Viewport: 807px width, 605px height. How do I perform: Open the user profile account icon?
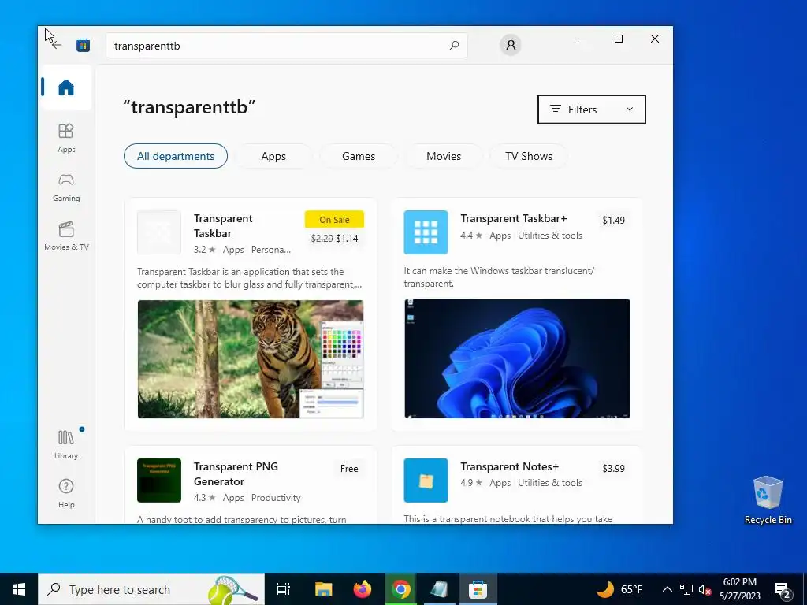(x=510, y=45)
